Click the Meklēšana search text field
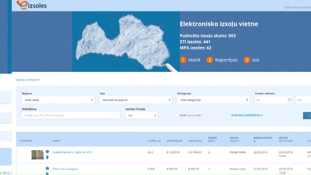The image size is (311, 175). [71, 116]
